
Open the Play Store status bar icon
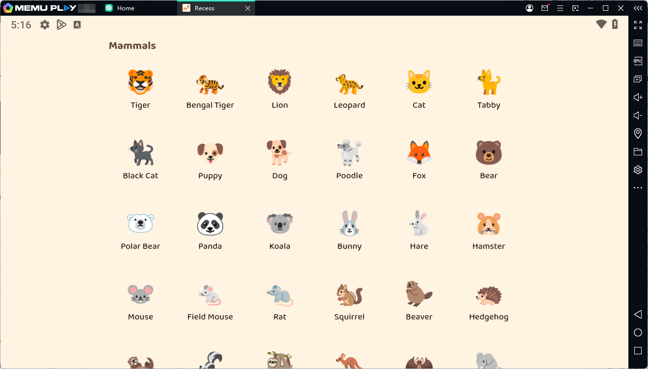click(61, 25)
